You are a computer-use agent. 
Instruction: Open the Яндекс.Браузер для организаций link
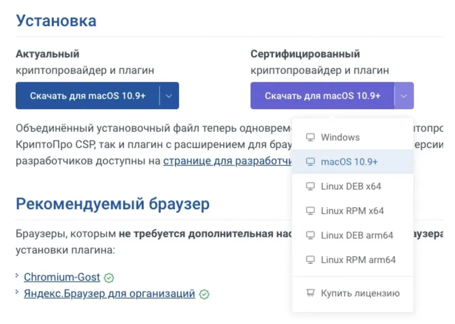(x=109, y=294)
